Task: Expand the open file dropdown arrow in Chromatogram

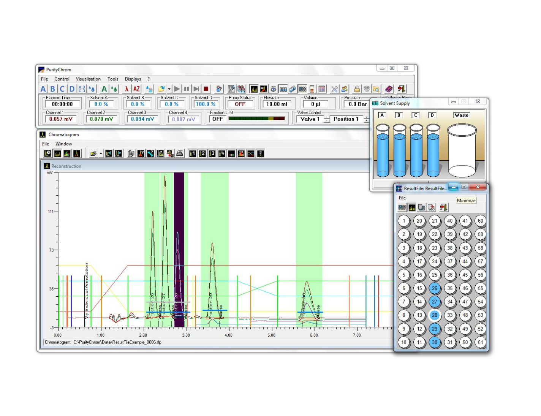Action: (101, 153)
